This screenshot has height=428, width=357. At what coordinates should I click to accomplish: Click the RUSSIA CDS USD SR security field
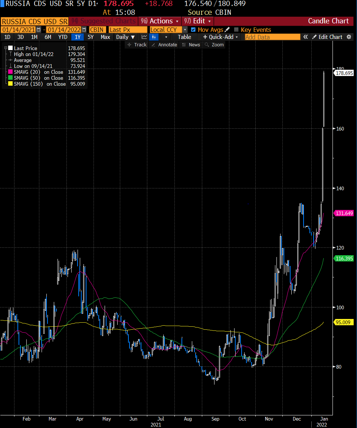click(x=35, y=21)
